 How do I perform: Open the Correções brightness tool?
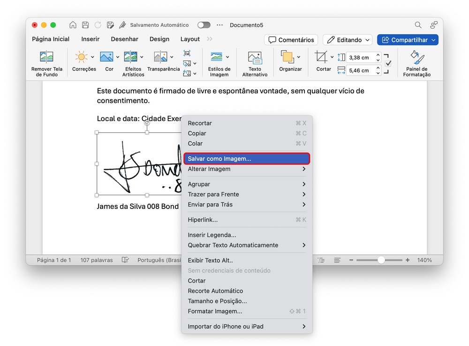(81, 57)
